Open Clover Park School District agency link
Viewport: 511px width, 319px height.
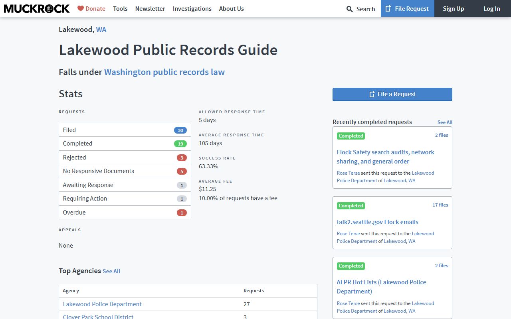(x=98, y=317)
